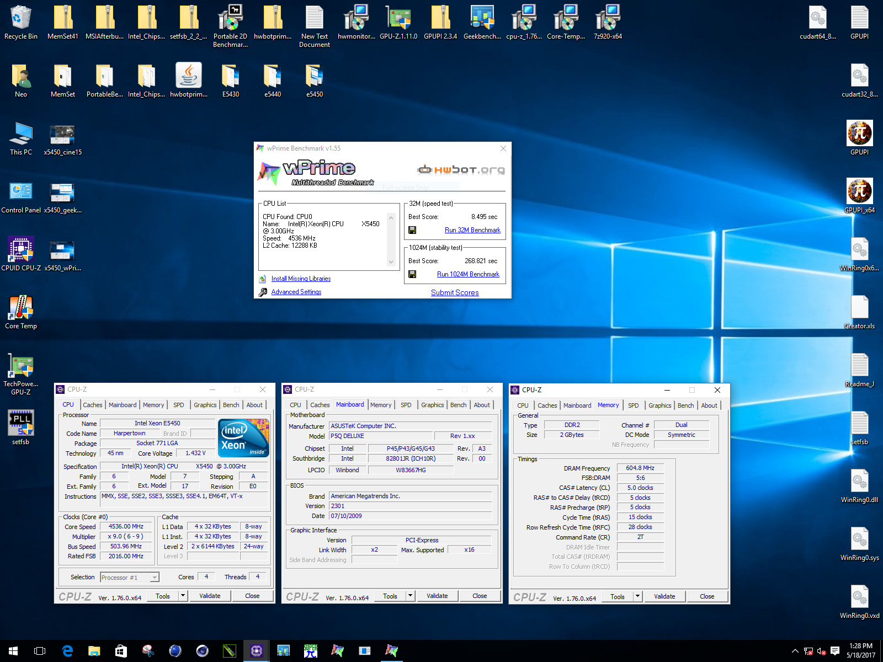Click the Bus Speed 503.96 MHz value

click(126, 546)
